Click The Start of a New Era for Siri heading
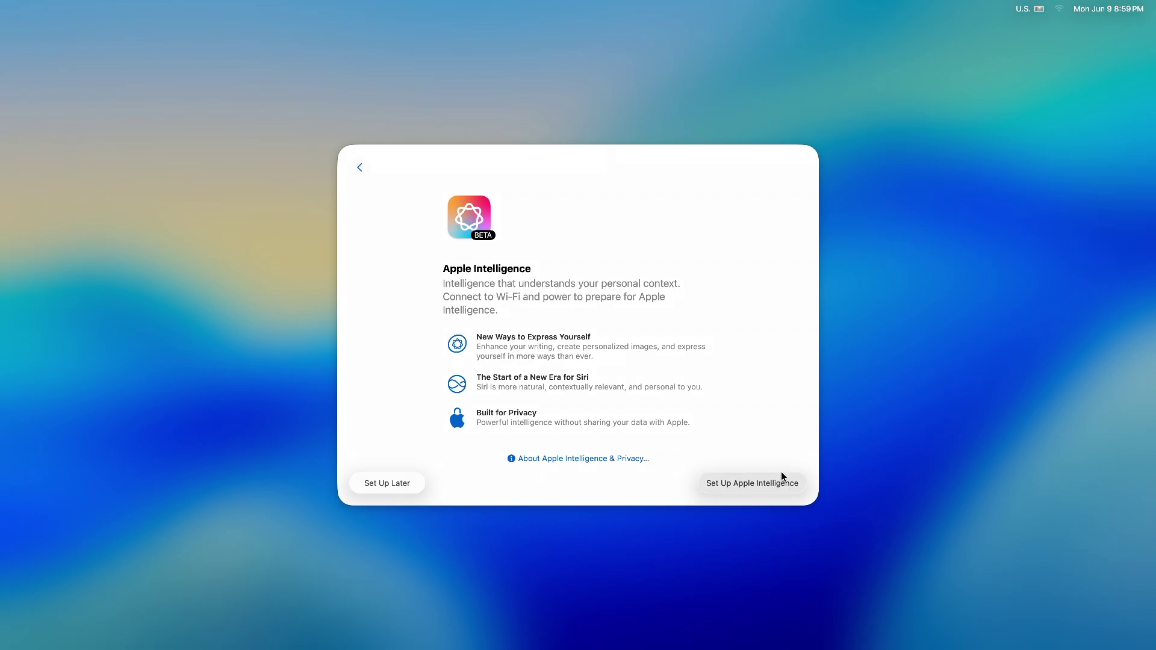 pos(532,377)
